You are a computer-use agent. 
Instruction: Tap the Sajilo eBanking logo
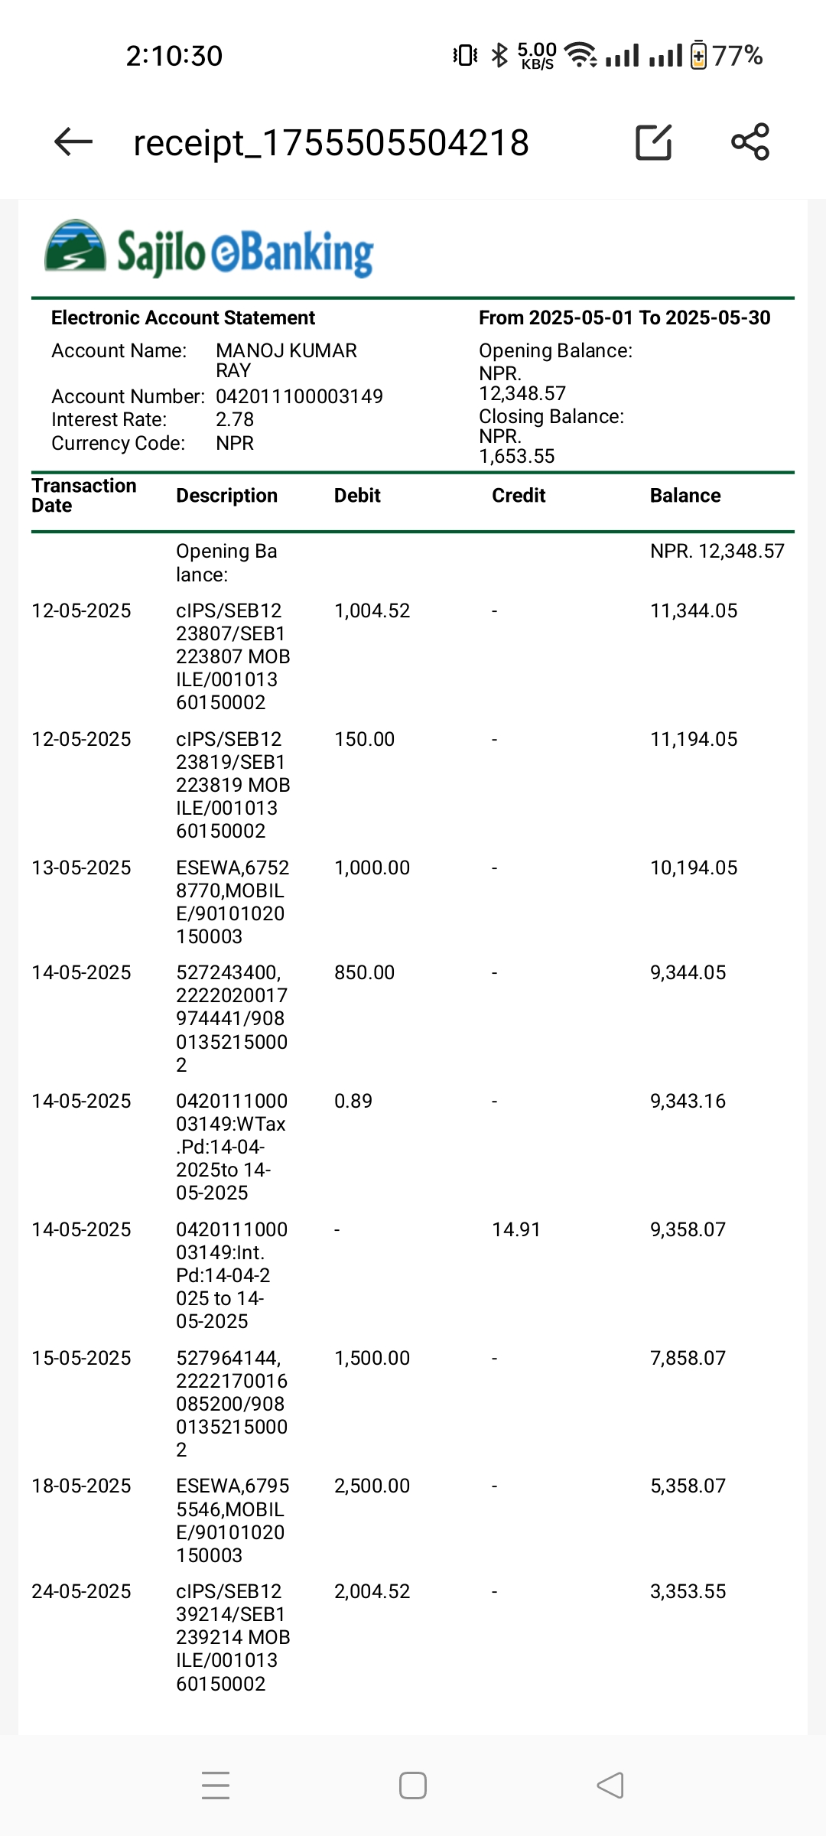209,249
